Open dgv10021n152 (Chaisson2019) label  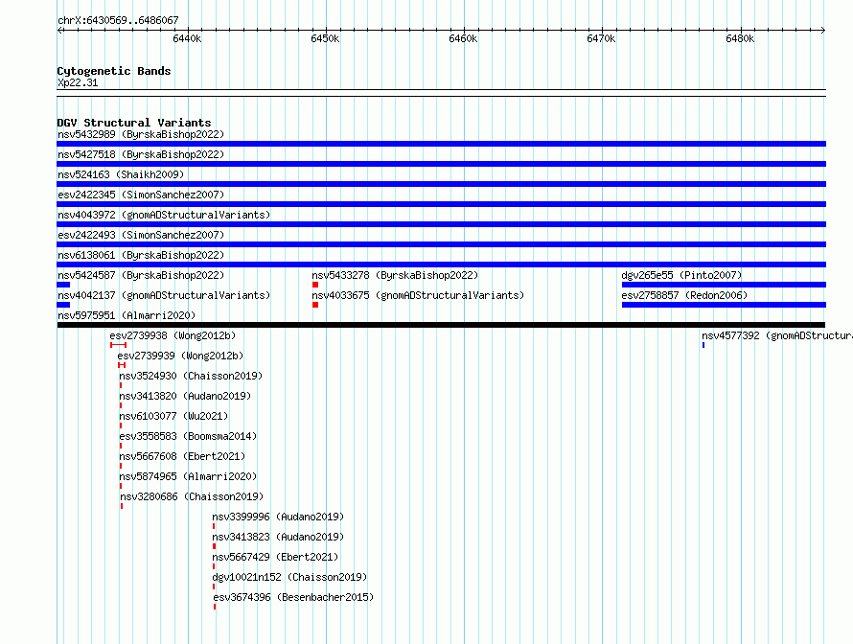click(289, 577)
